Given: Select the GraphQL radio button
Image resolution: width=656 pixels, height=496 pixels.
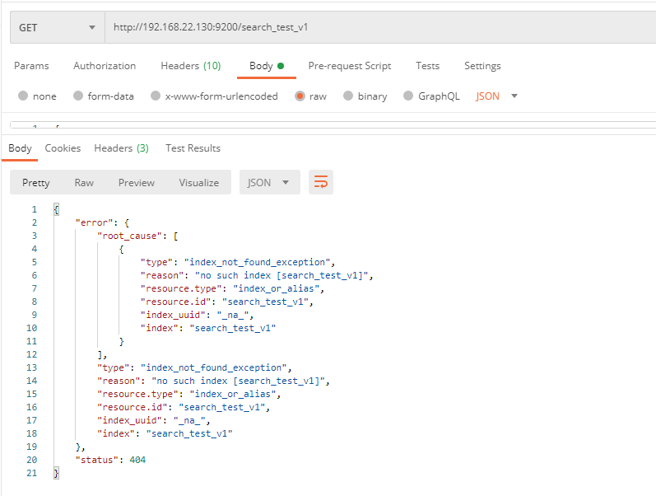Looking at the screenshot, I should [x=408, y=96].
